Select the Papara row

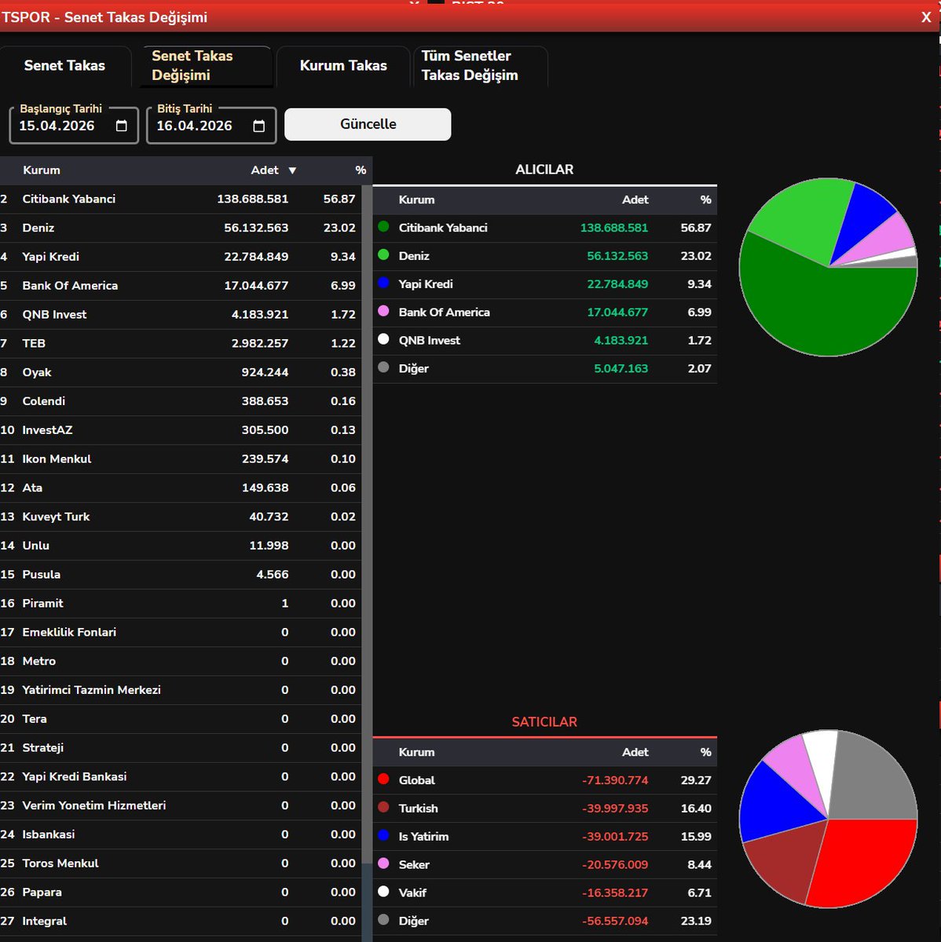tap(181, 893)
